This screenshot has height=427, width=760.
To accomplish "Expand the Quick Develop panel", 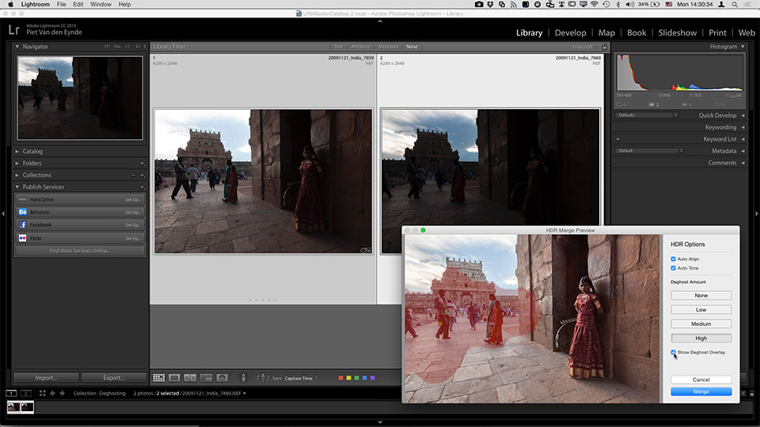I will [x=743, y=115].
